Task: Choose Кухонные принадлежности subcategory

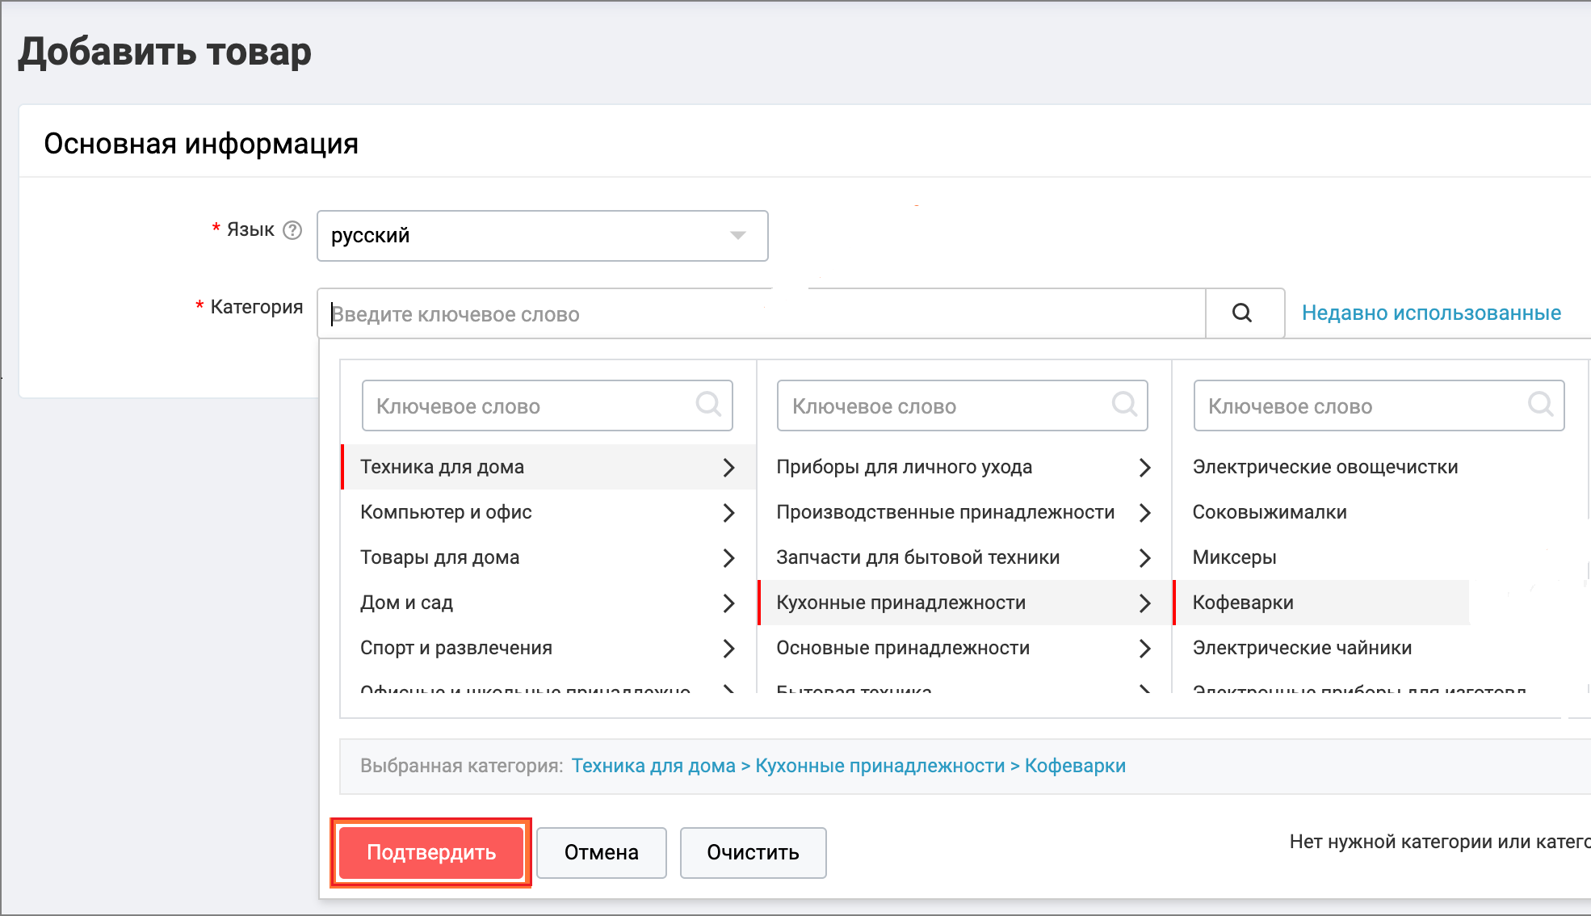Action: point(900,603)
